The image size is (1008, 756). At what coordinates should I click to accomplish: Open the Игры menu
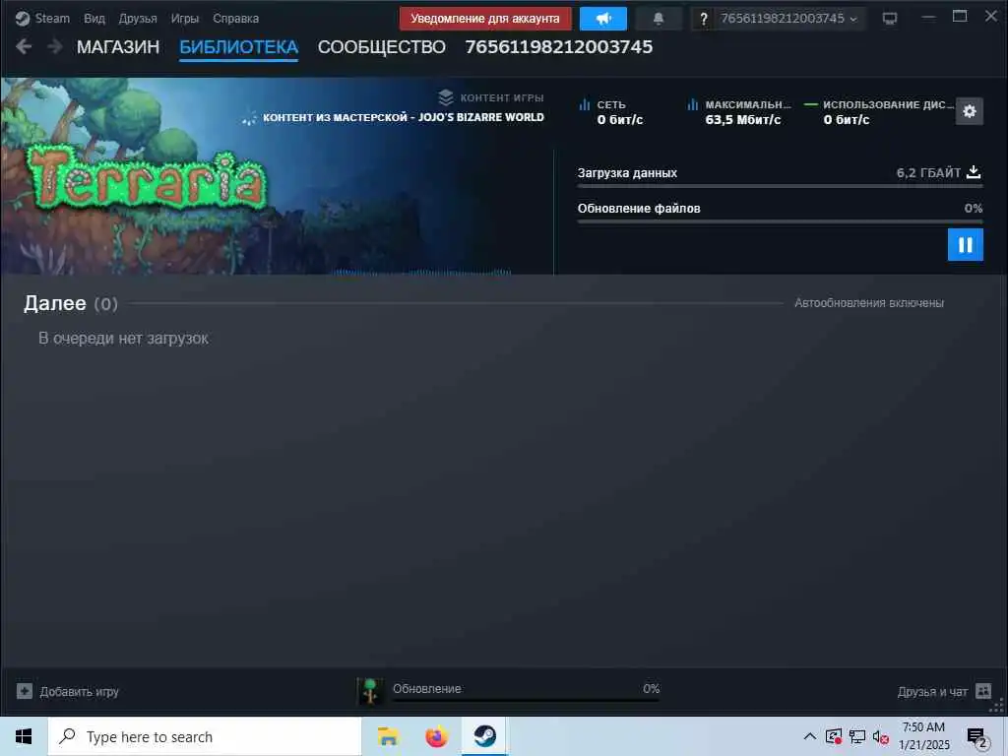184,18
